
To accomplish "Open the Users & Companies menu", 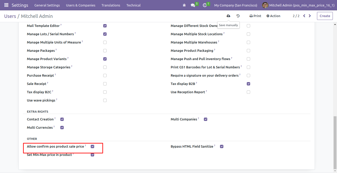I will (x=81, y=5).
